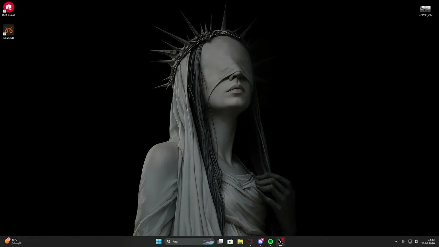The width and height of the screenshot is (439, 247).
Task: Open network settings from the system tray
Action: coord(410,242)
